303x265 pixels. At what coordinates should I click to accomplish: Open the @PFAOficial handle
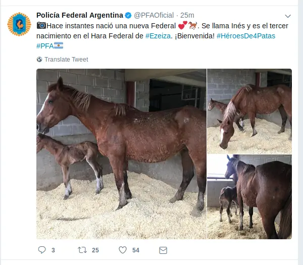point(154,15)
